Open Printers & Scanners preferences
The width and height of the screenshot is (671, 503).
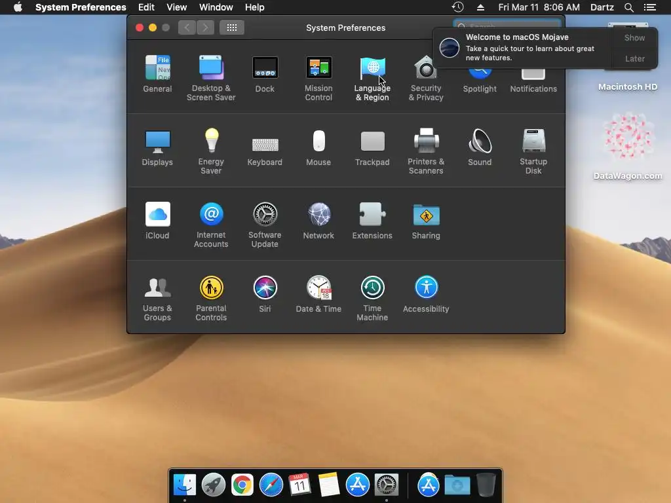(x=426, y=151)
